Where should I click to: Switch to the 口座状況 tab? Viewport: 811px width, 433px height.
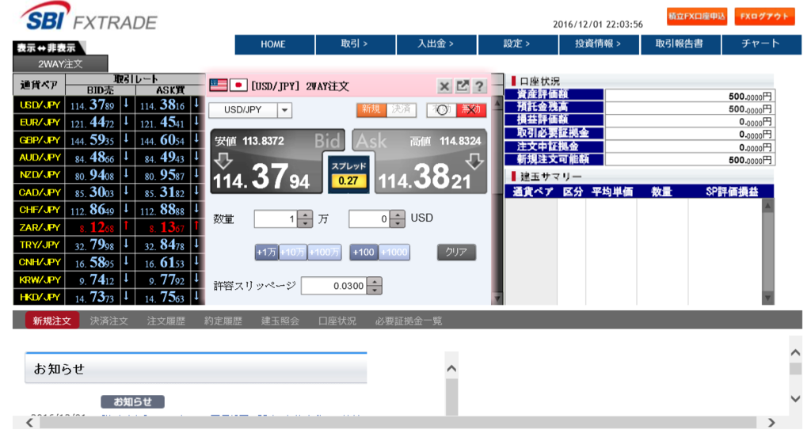click(337, 321)
